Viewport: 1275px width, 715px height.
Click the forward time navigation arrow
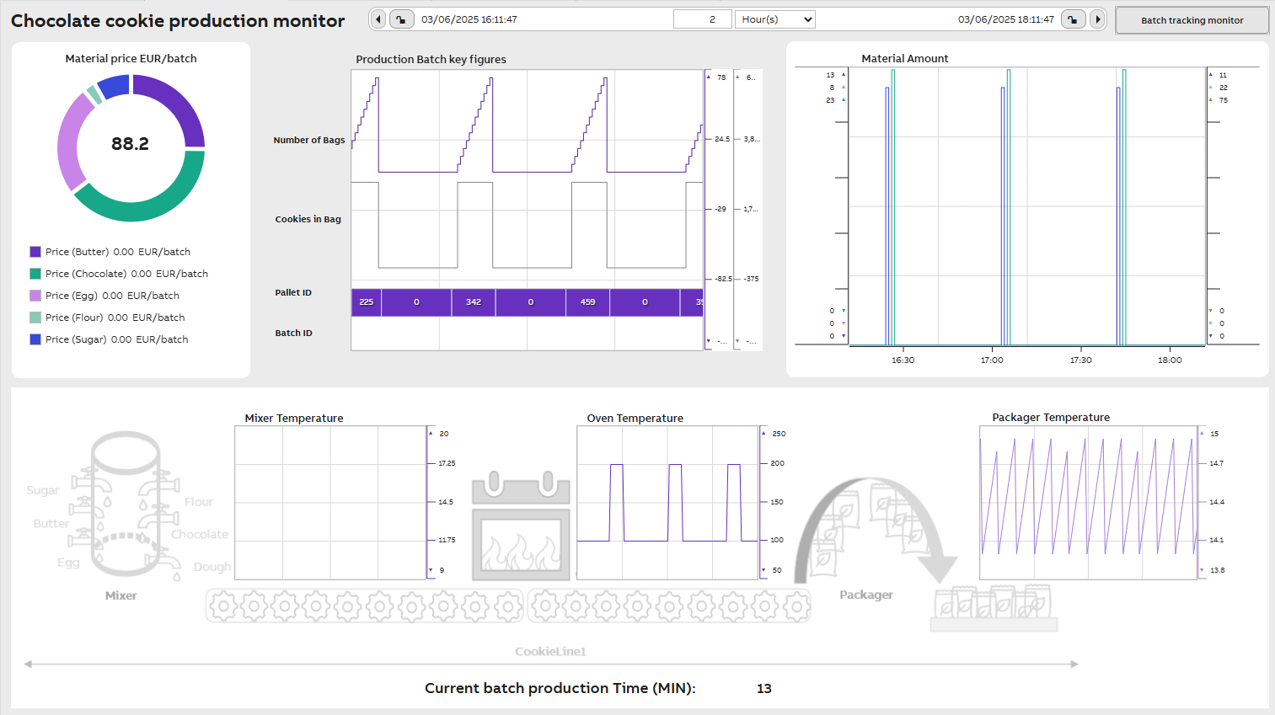point(1097,19)
